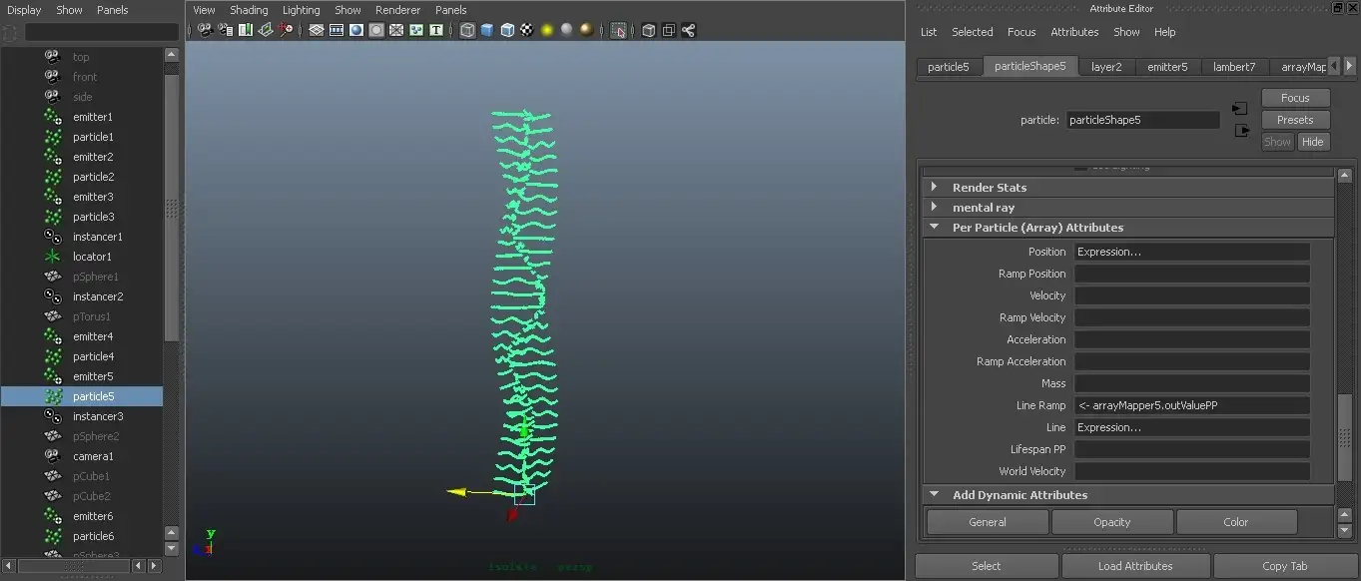Image resolution: width=1361 pixels, height=581 pixels.
Task: Click the pTorus1 icon in Outliner
Action: [53, 316]
